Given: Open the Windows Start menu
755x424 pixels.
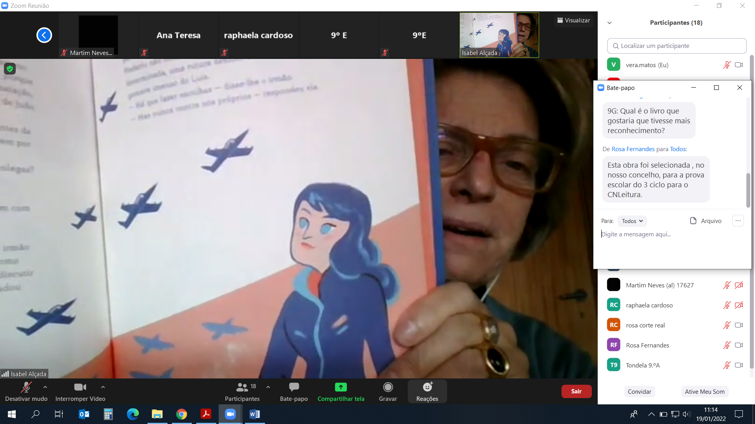Looking at the screenshot, I should pyautogui.click(x=12, y=414).
